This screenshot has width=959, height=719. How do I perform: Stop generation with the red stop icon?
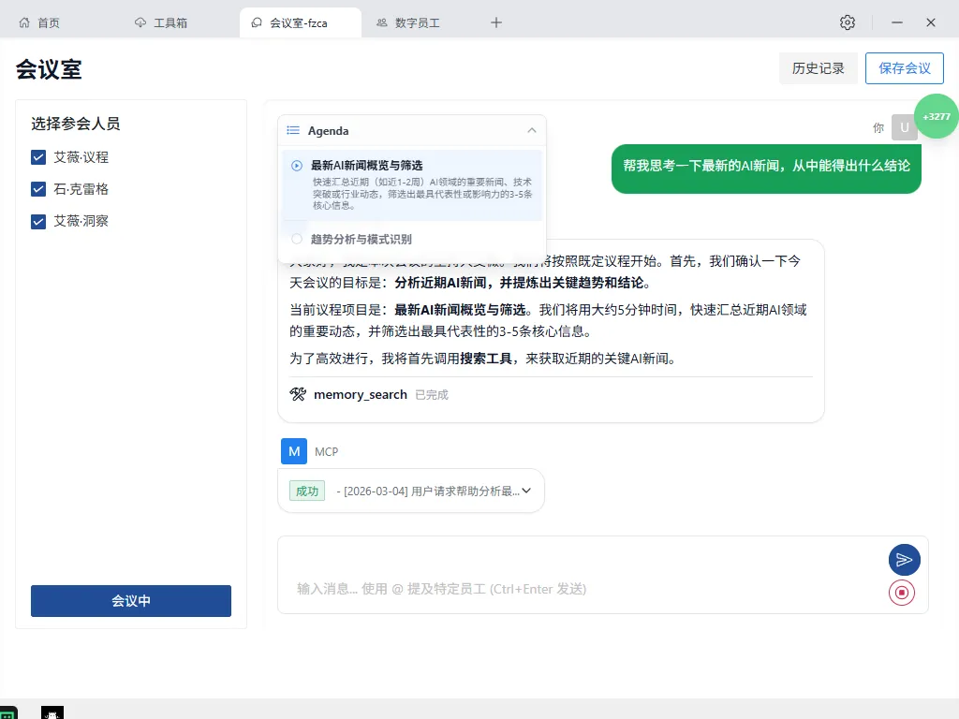(902, 592)
